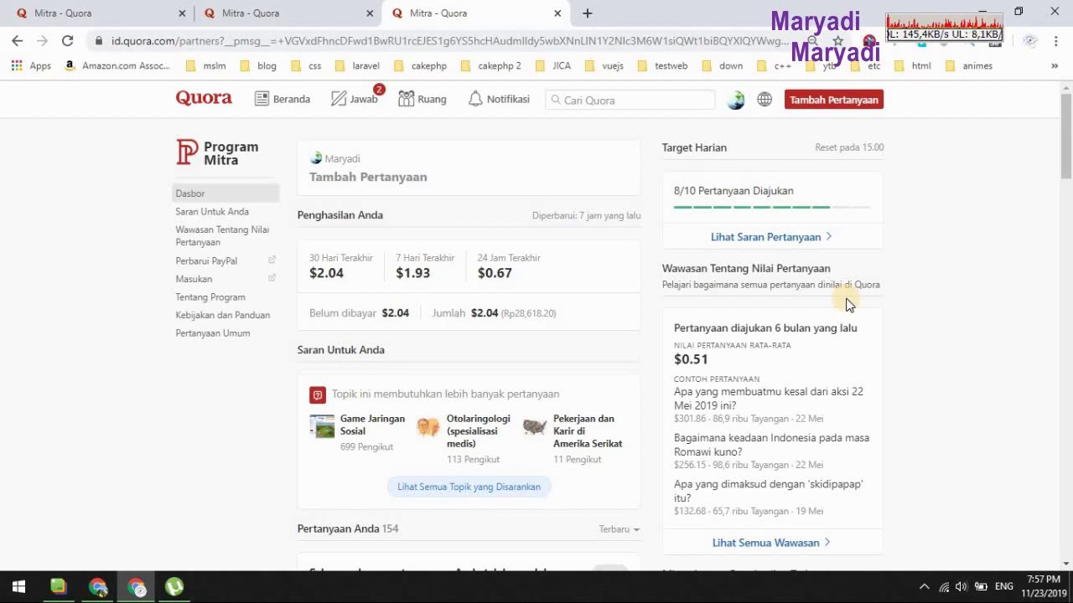
Task: Open Ruang from the top navigation
Action: click(x=422, y=98)
